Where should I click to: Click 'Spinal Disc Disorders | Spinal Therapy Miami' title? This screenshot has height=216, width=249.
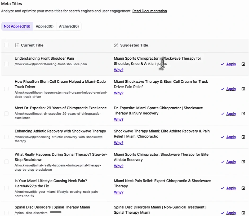point(52,207)
